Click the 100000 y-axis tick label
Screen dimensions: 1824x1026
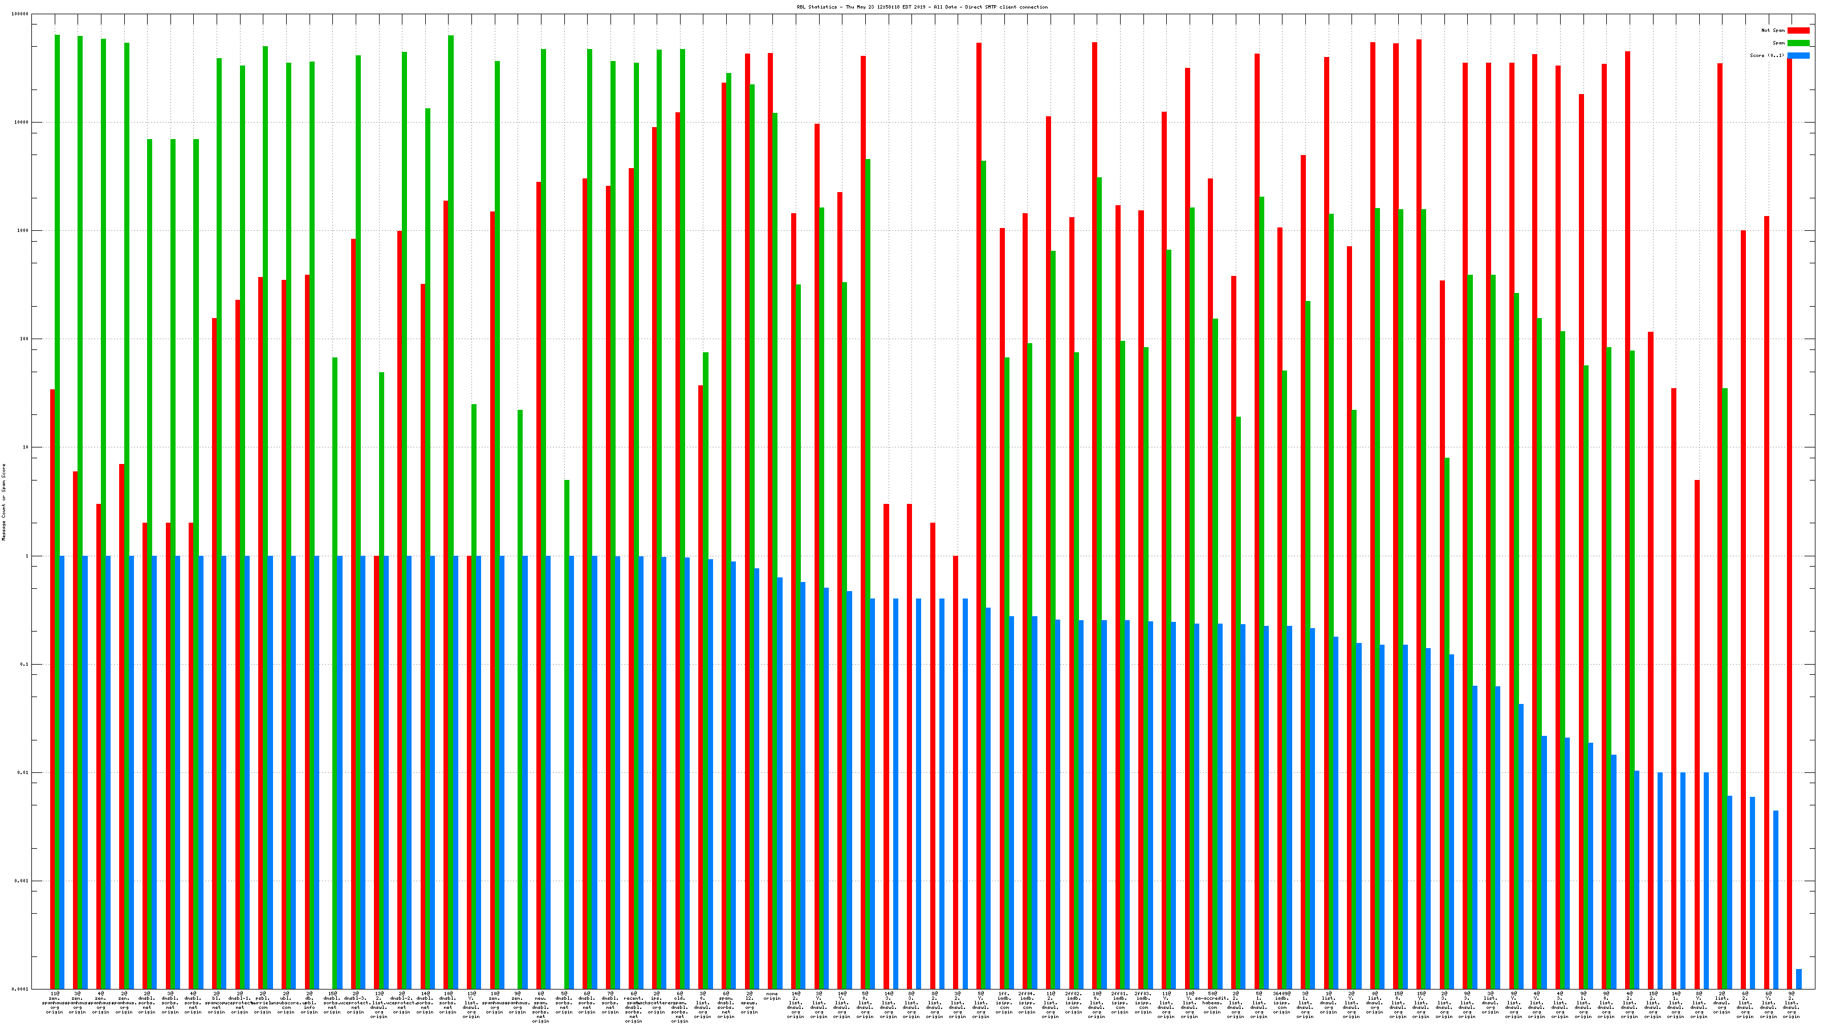point(21,14)
